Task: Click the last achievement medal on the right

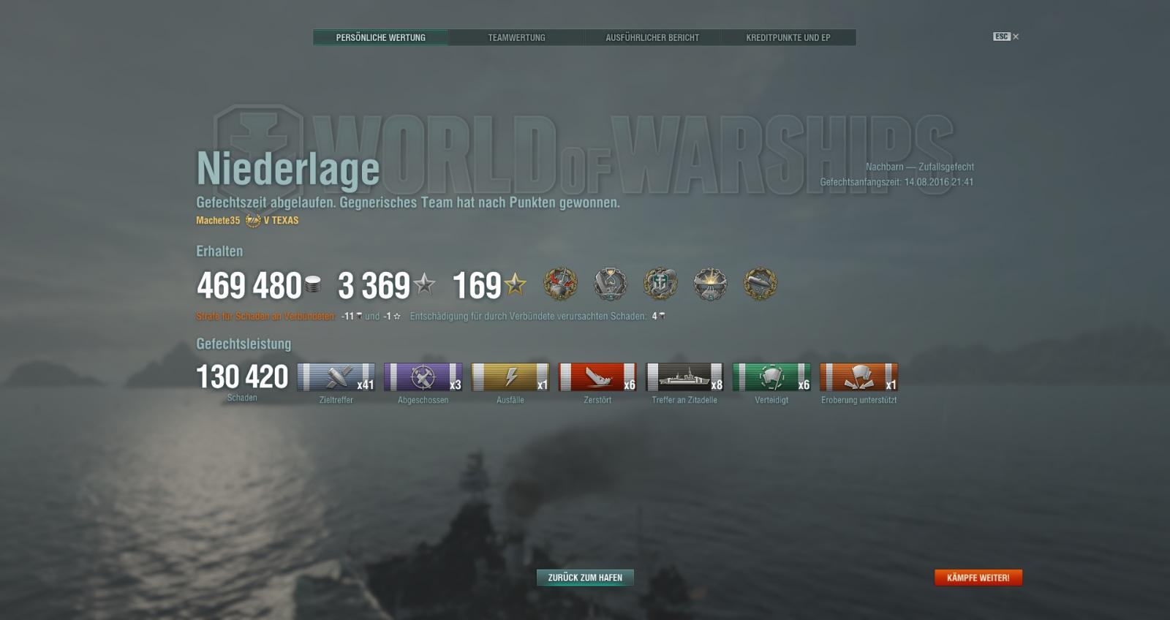Action: coord(760,284)
